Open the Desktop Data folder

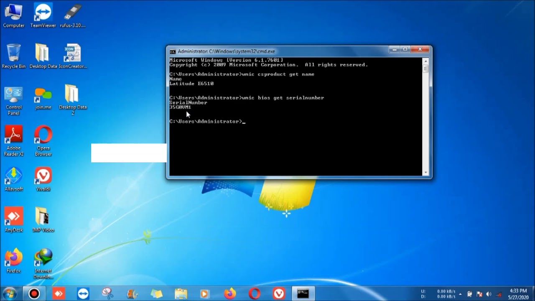point(43,56)
